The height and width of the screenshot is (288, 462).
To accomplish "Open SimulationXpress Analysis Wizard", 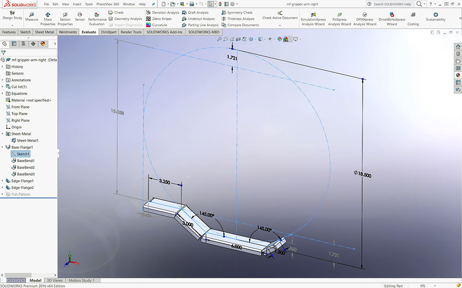I will (x=313, y=18).
